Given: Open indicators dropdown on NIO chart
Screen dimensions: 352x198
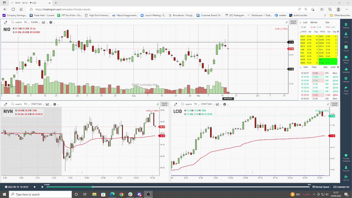Looking at the screenshot, I should [44, 22].
